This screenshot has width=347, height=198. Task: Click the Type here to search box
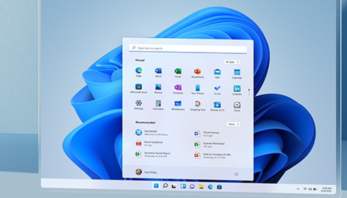click(188, 48)
